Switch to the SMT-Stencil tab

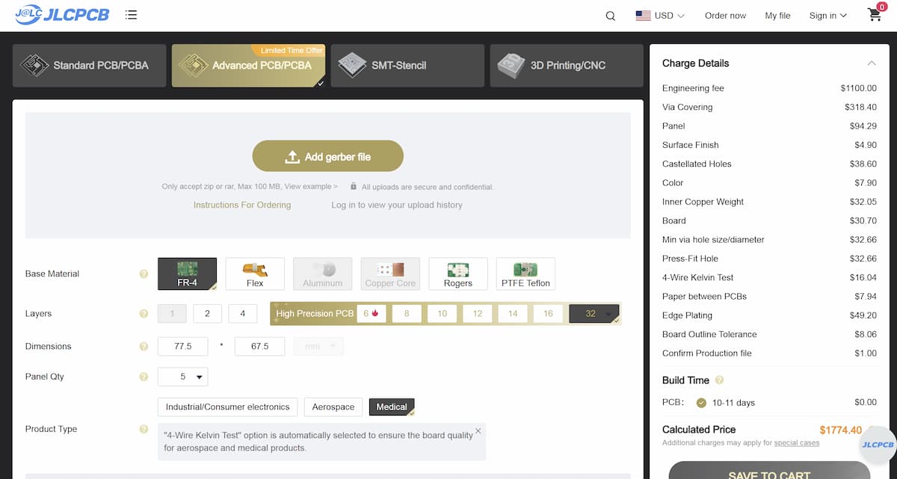point(407,66)
